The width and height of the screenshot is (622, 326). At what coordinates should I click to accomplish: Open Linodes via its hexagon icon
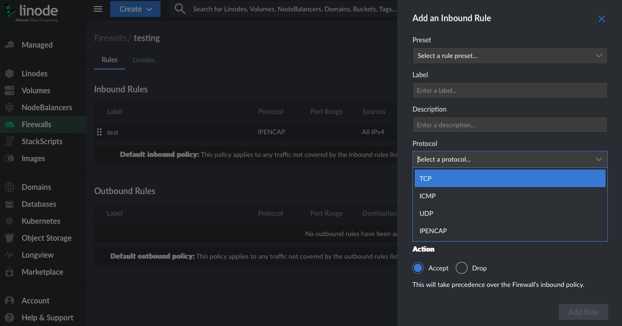9,73
